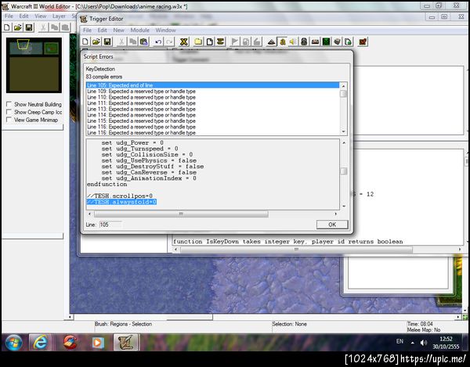
Task: Enable Show Creep Camp Icons checkbox
Action: click(9, 112)
